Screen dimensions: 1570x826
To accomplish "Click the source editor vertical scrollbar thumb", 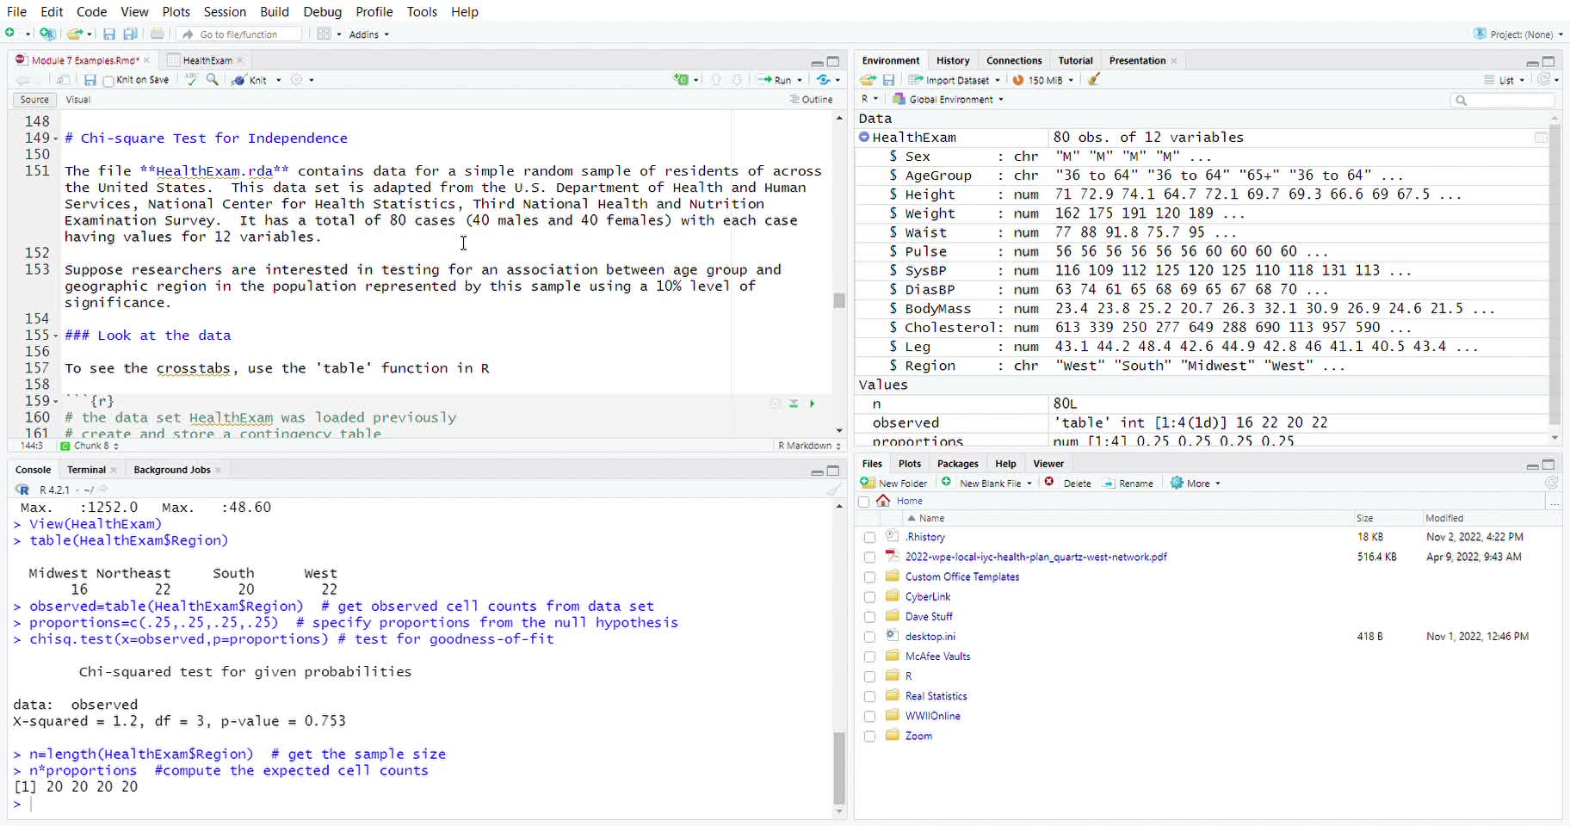I will tap(839, 300).
